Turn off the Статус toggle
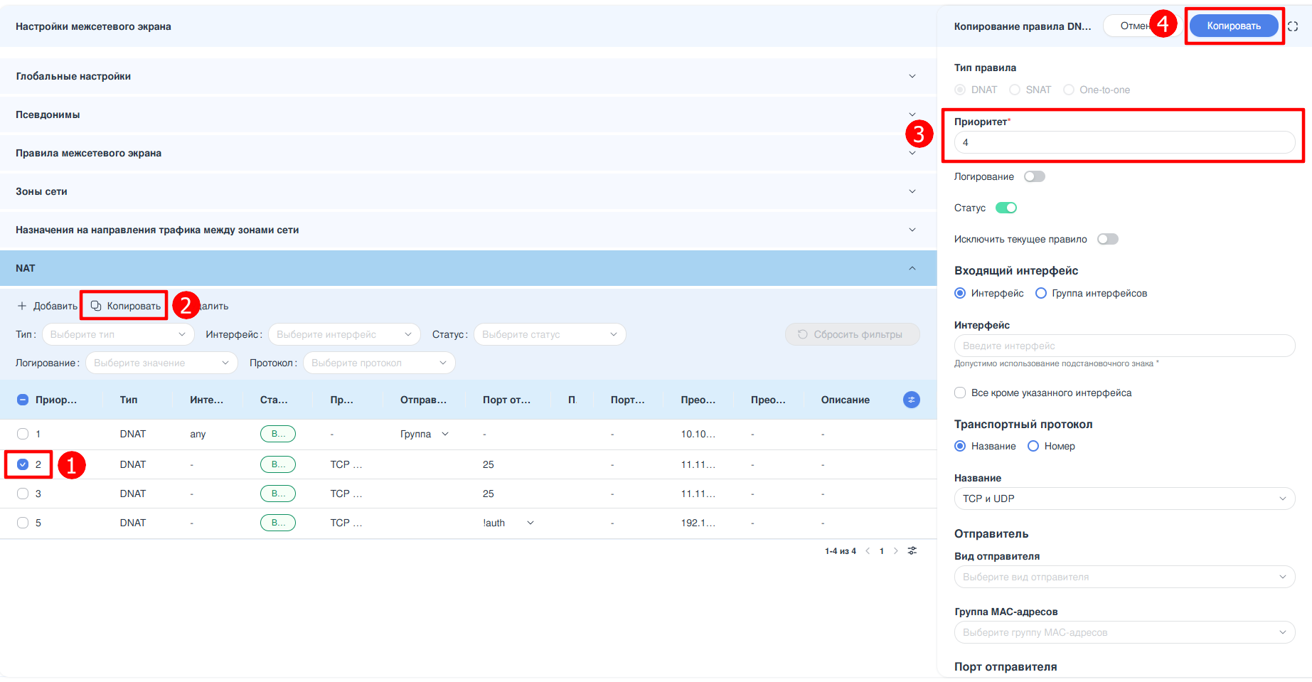The height and width of the screenshot is (682, 1312). (1006, 208)
